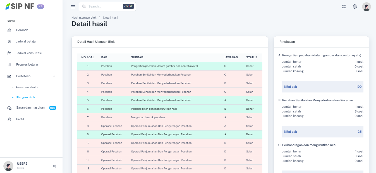376x173 pixels.
Task: Open the notifications bell
Action: (355, 7)
